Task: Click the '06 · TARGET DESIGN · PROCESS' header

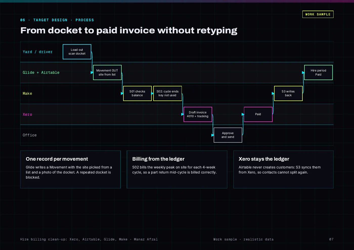Action: click(57, 20)
